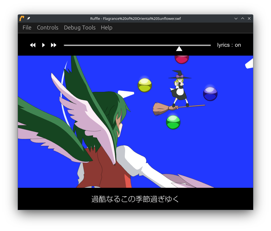Turn lyrics off via the 'lyrics : on' toggle
This screenshot has width=271, height=231.
[x=229, y=45]
